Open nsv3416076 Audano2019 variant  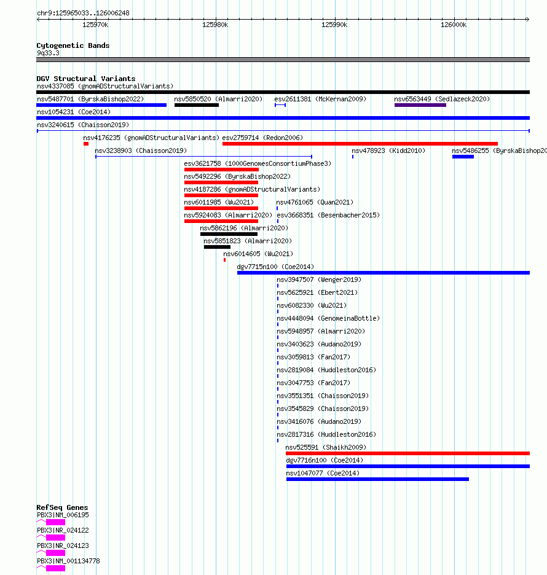(x=319, y=421)
